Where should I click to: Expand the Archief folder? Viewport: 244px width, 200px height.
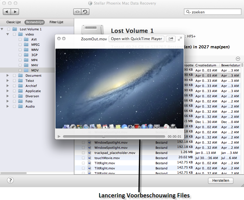coord(8,86)
